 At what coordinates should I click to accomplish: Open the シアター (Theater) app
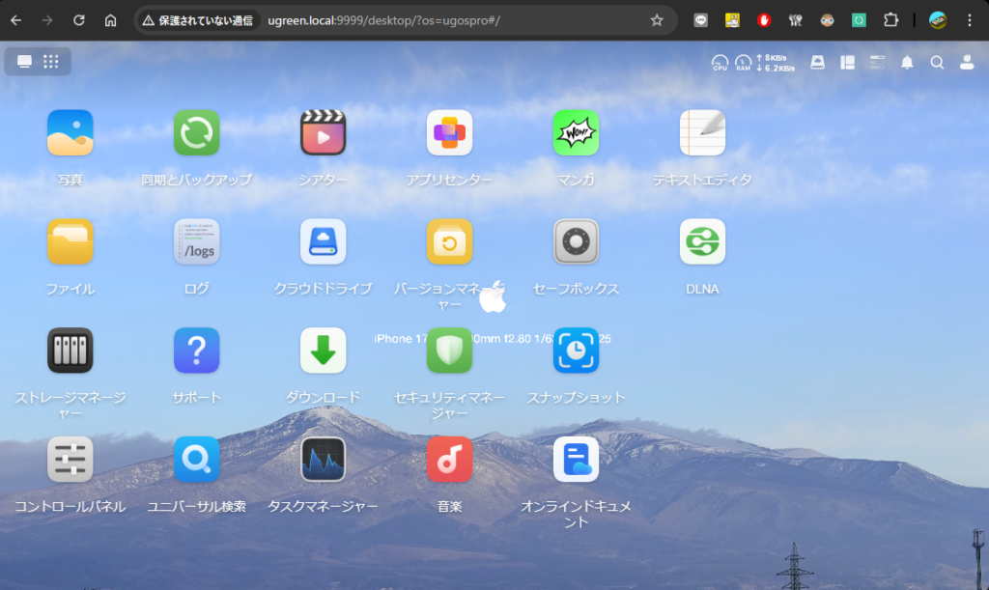click(323, 133)
